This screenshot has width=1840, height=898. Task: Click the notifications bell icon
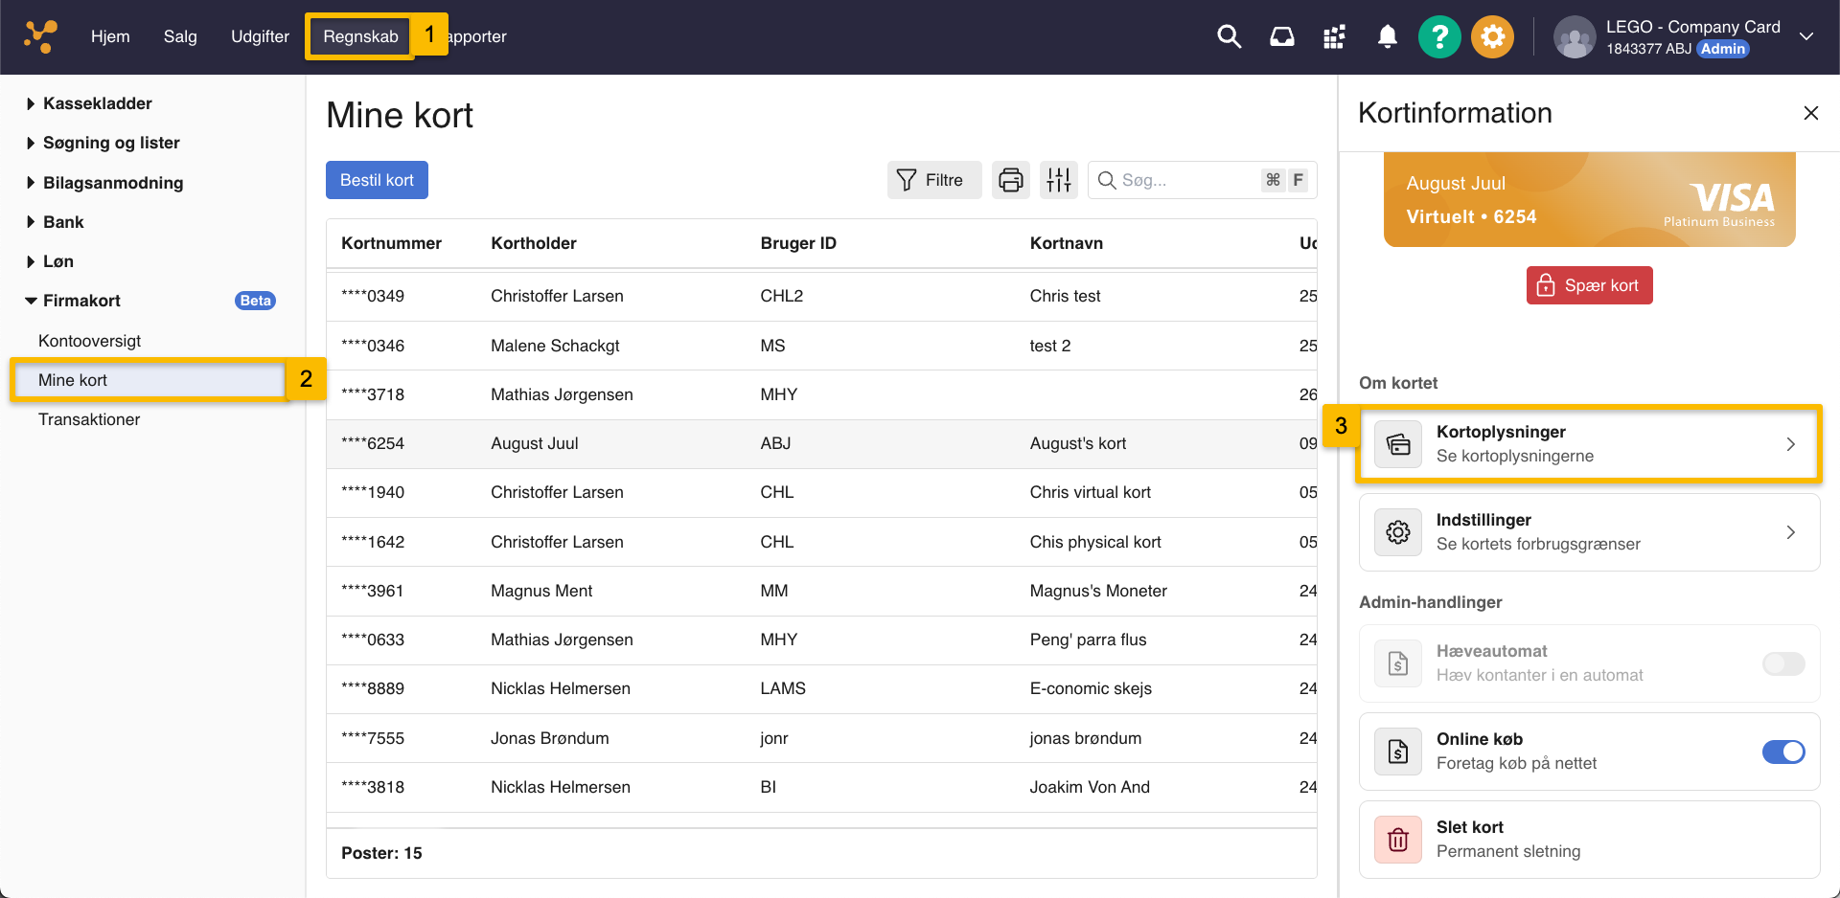click(x=1387, y=37)
